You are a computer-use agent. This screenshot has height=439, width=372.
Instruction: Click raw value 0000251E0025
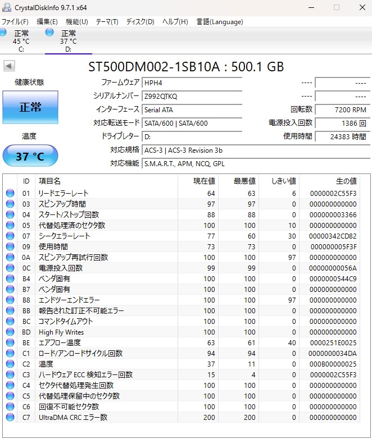(x=333, y=342)
